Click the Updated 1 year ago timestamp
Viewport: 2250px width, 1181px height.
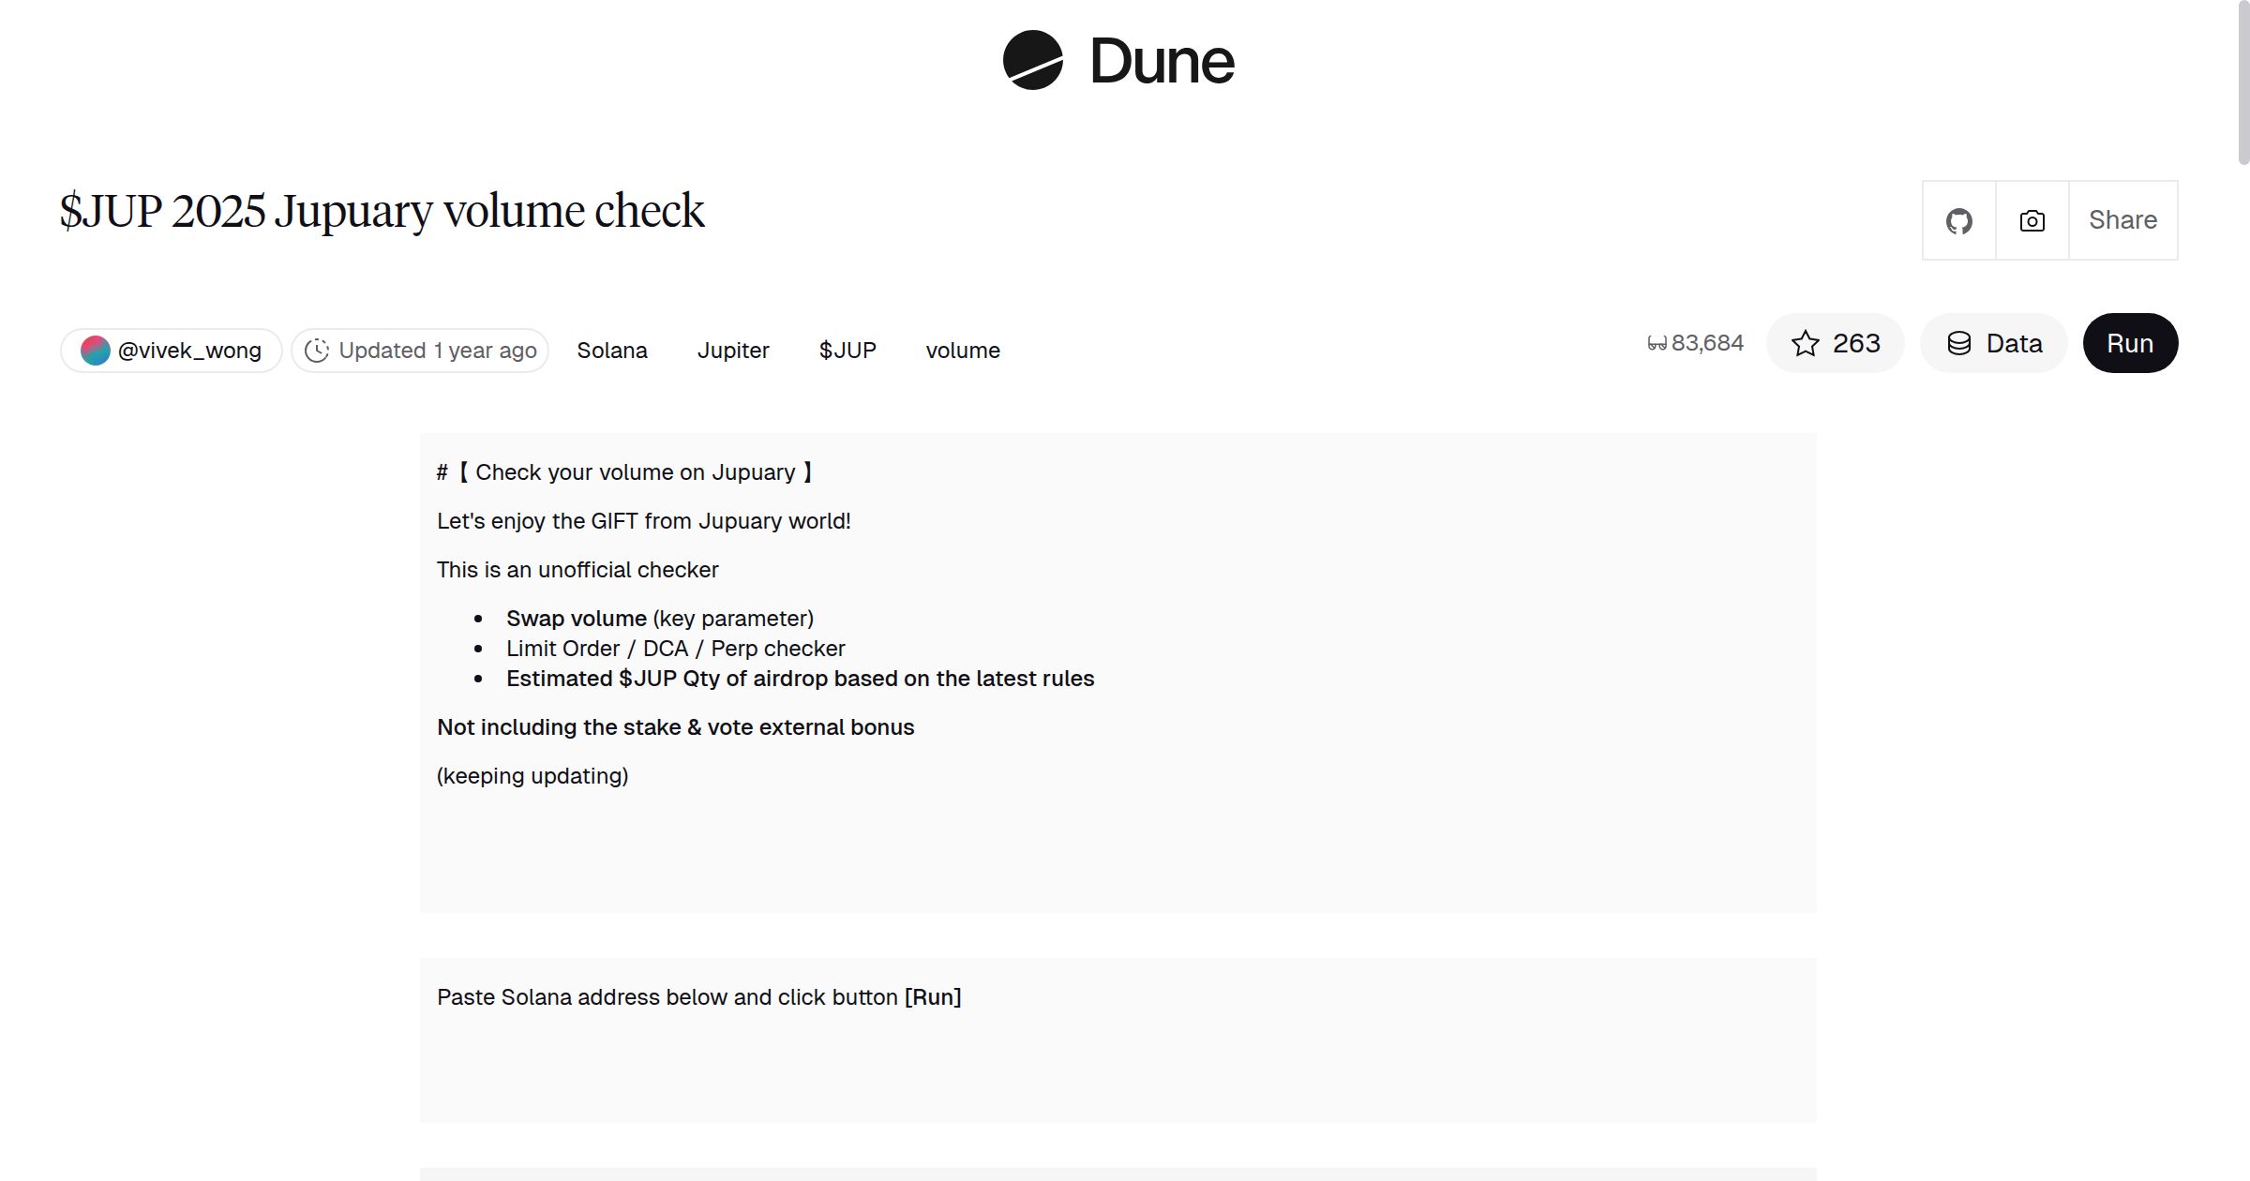[437, 350]
